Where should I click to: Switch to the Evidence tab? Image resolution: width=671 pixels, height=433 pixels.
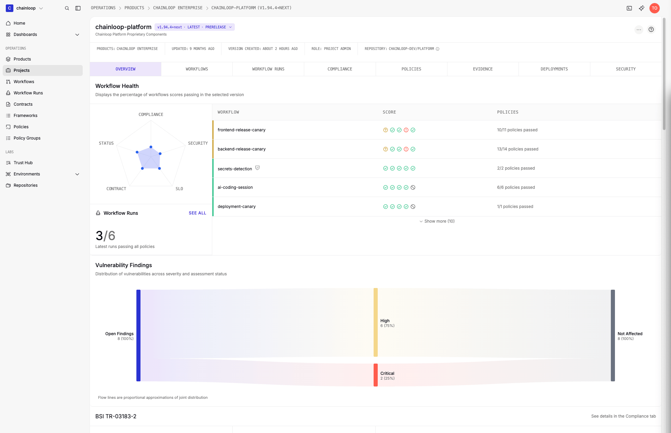pos(483,69)
